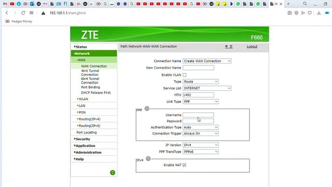Click the heart bookmark icon
Screen dimensions: 332x187
310,13
